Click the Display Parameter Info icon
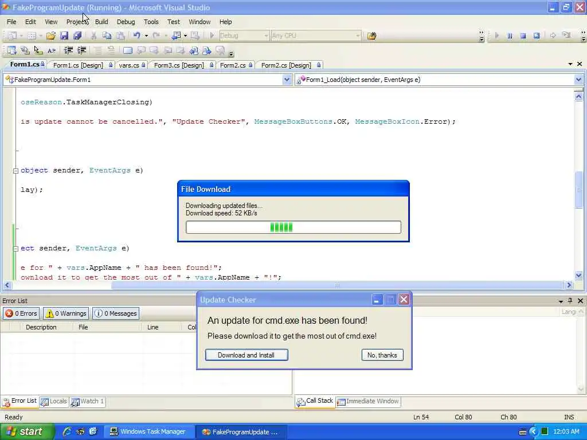Image resolution: width=587 pixels, height=440 pixels. [25, 50]
